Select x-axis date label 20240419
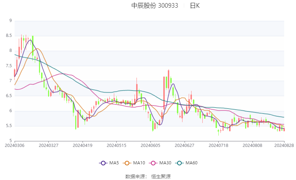296x180 pixels. tap(83, 146)
